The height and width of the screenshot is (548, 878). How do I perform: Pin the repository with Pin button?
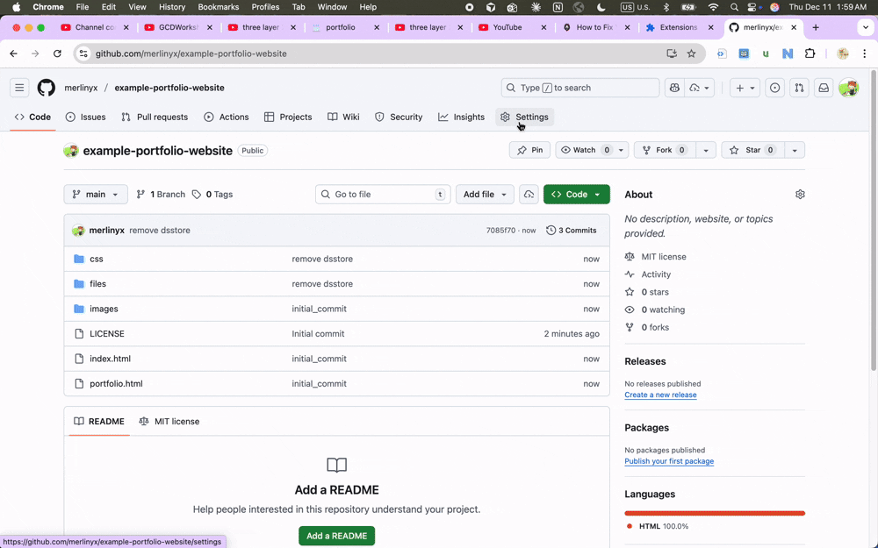pos(529,150)
